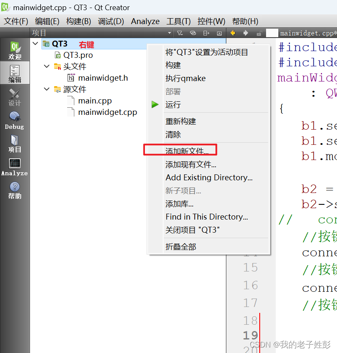Go forward with the right arrow
The image size is (337, 353).
pos(246,33)
